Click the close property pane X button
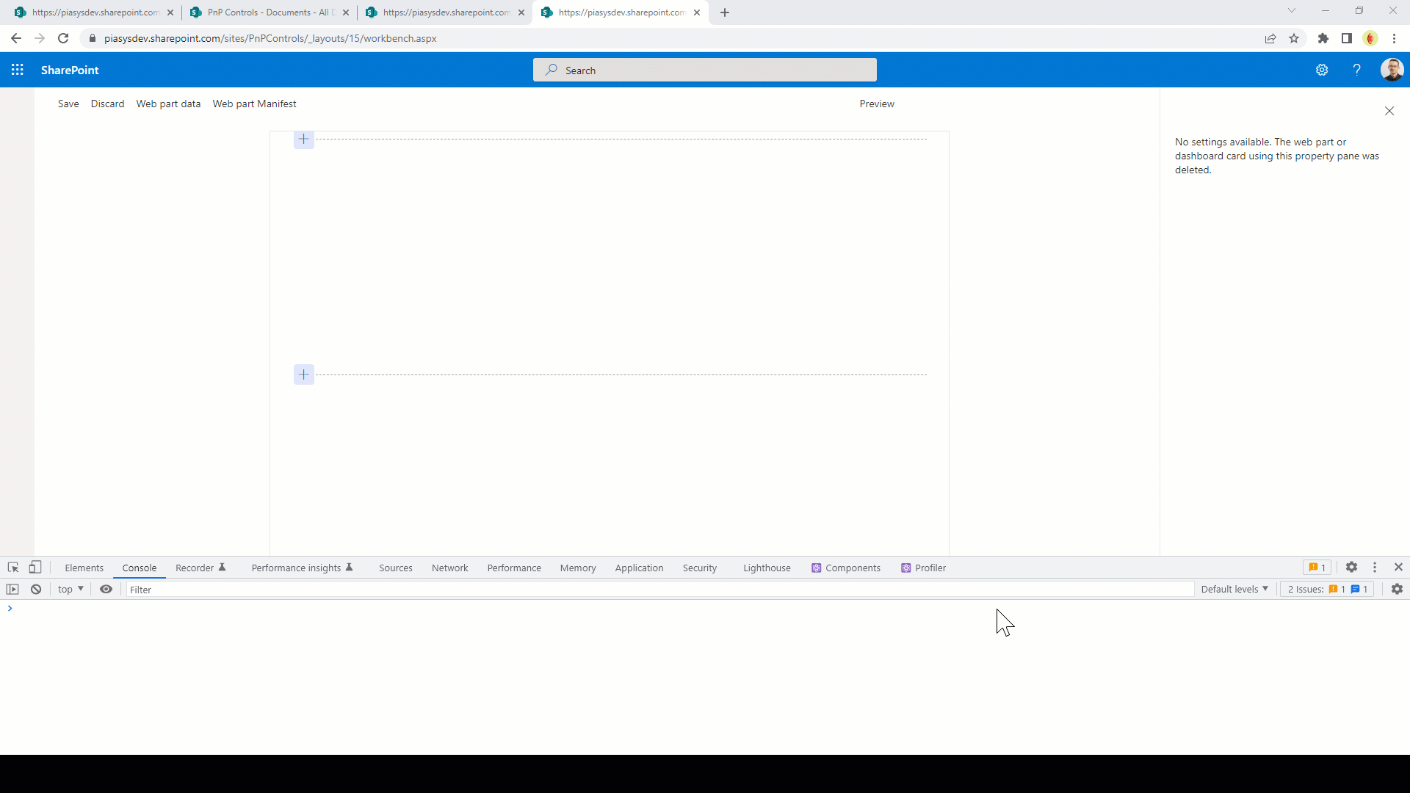The width and height of the screenshot is (1410, 793). click(1389, 110)
